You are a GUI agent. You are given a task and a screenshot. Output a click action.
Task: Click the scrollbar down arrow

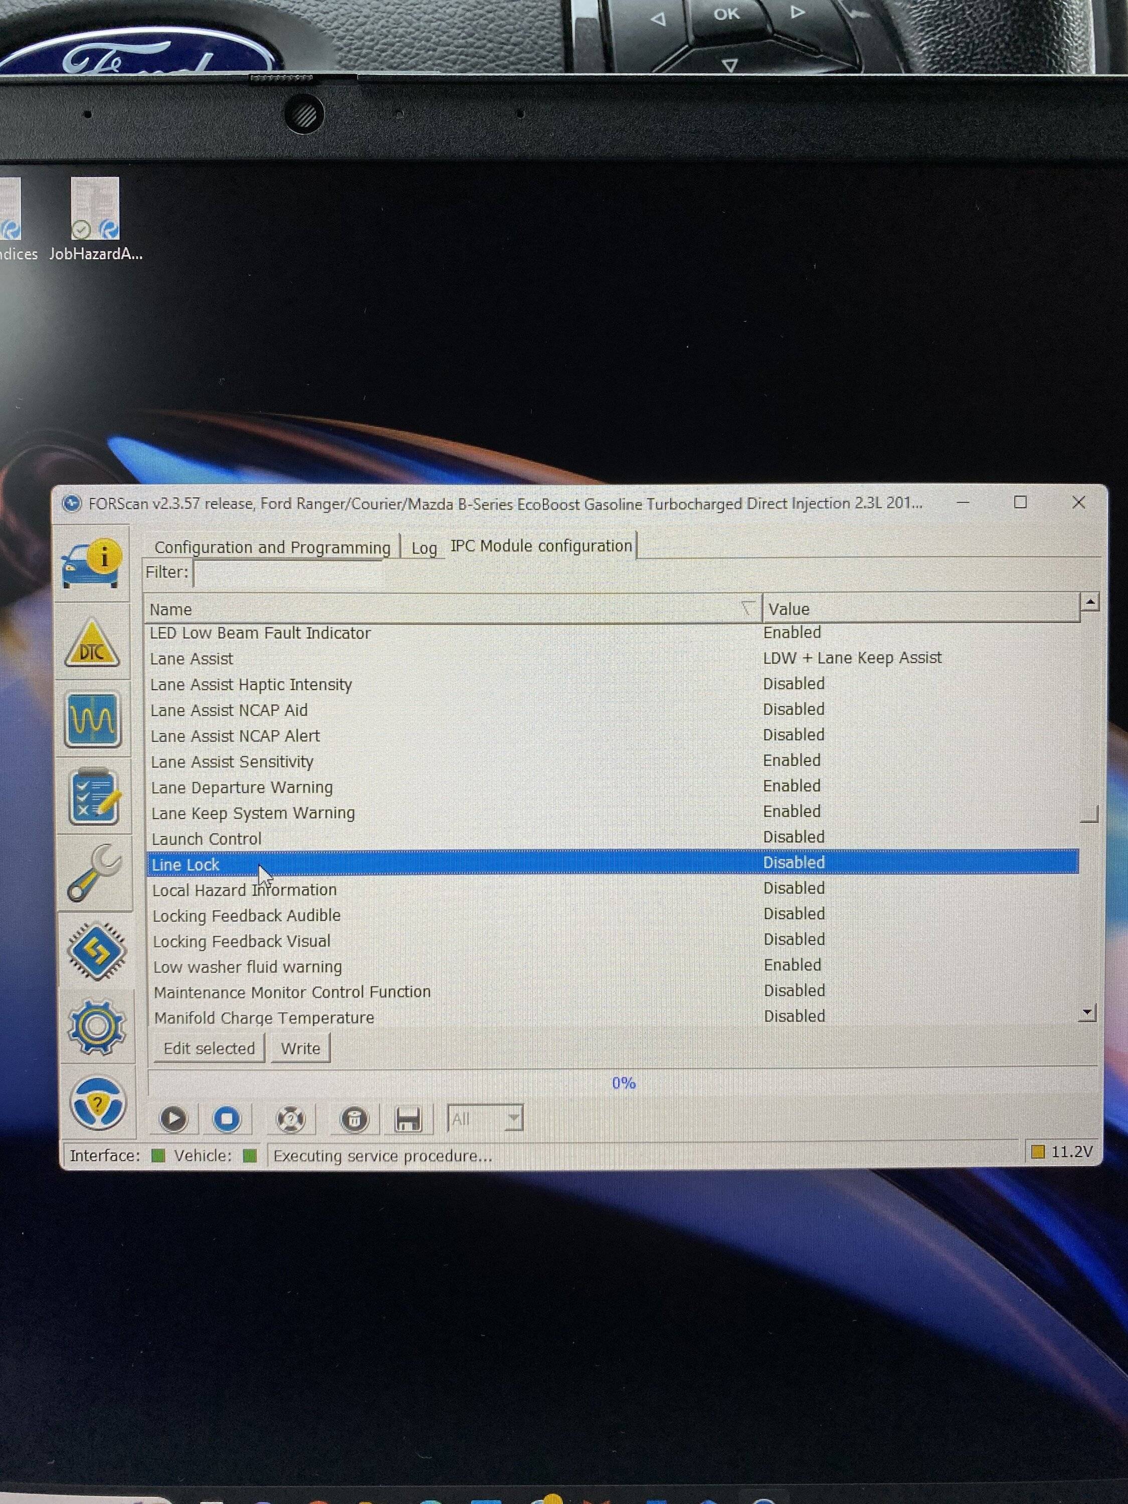(1088, 1013)
